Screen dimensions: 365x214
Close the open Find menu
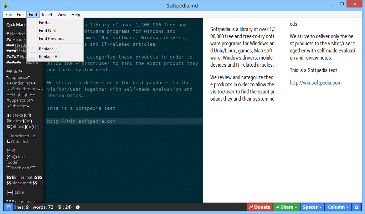[33, 14]
